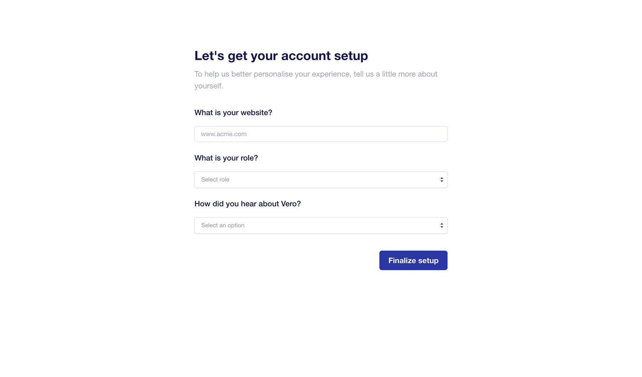Toggle the hear-about list using its stepper arrows
Viewport: 642px width, 377px height.
pyautogui.click(x=442, y=226)
